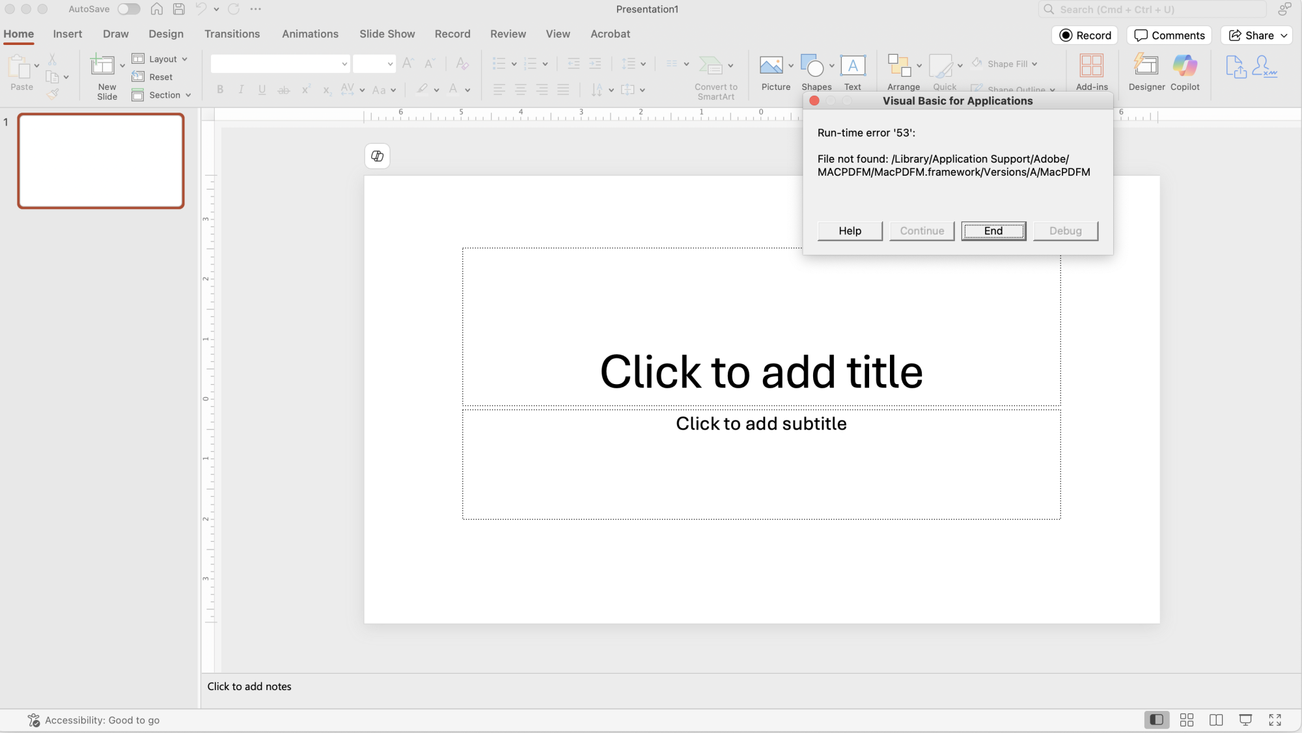
Task: Click the Arrange icon
Action: [899, 65]
